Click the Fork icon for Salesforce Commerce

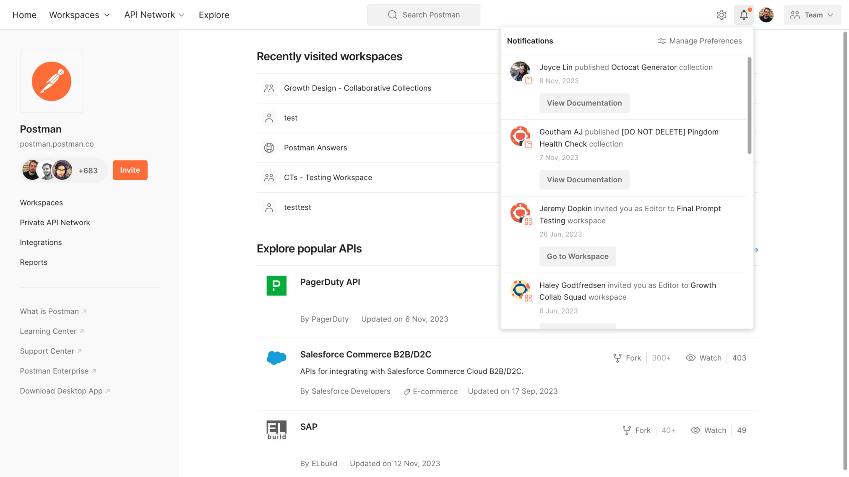pos(617,358)
